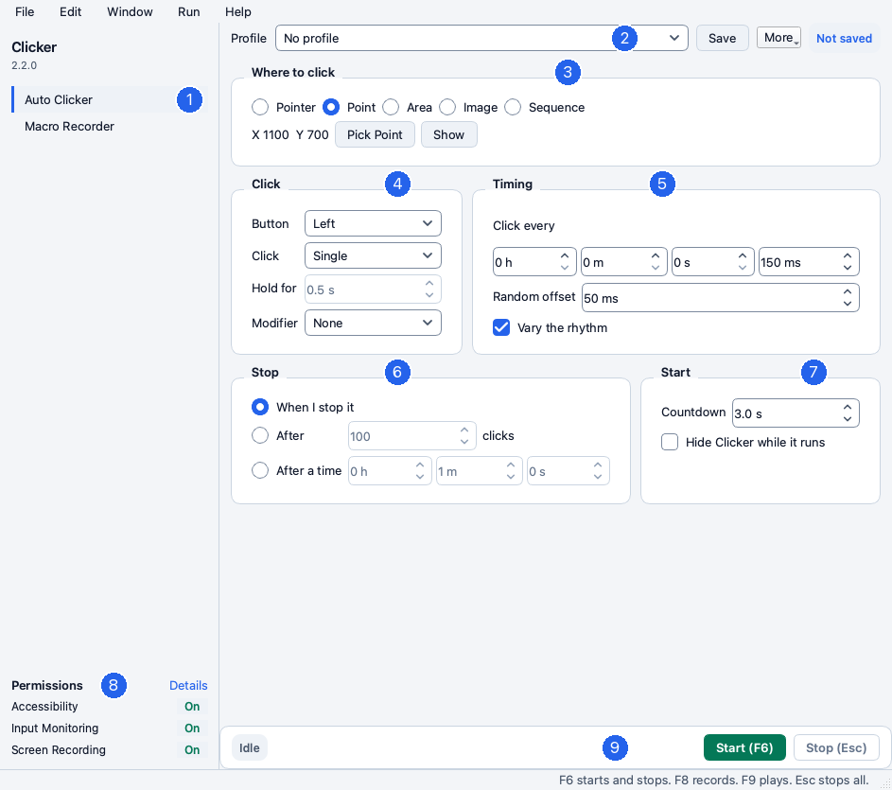Screen dimensions: 892x790
Task: Click the Accessibility 'On' status
Action: pyautogui.click(x=192, y=707)
